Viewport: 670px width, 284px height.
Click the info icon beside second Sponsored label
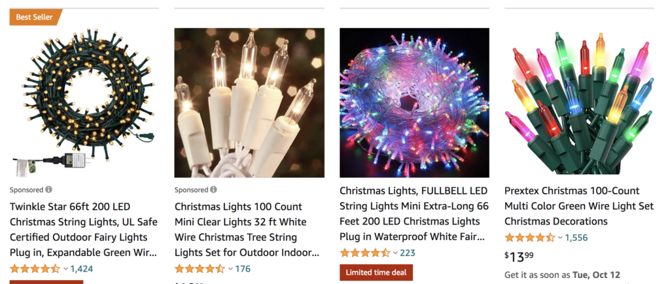(x=213, y=190)
